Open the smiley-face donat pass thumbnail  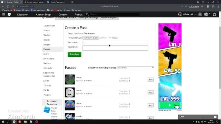coord(70,92)
